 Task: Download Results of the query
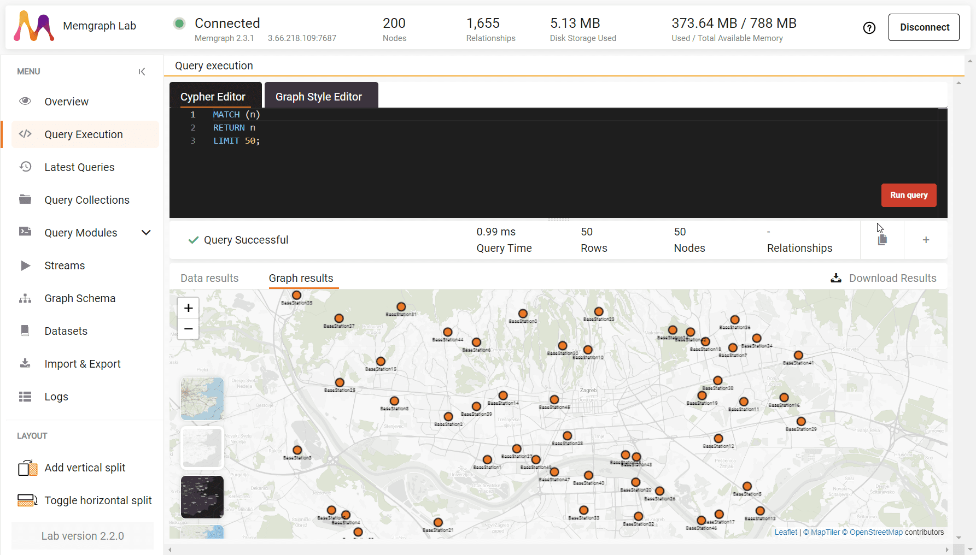[884, 278]
